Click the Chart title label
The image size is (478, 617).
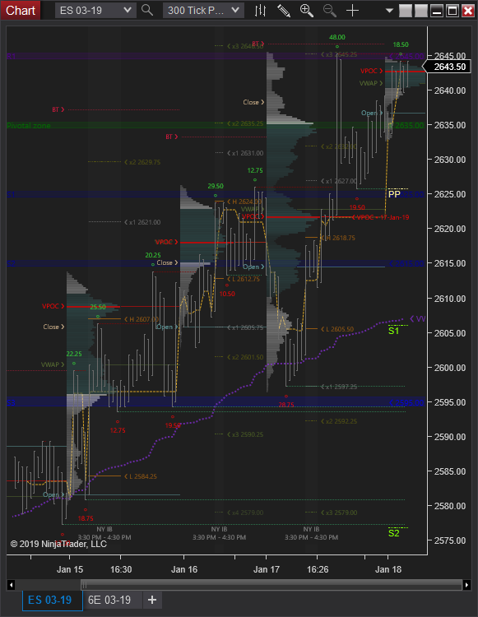pyautogui.click(x=20, y=10)
